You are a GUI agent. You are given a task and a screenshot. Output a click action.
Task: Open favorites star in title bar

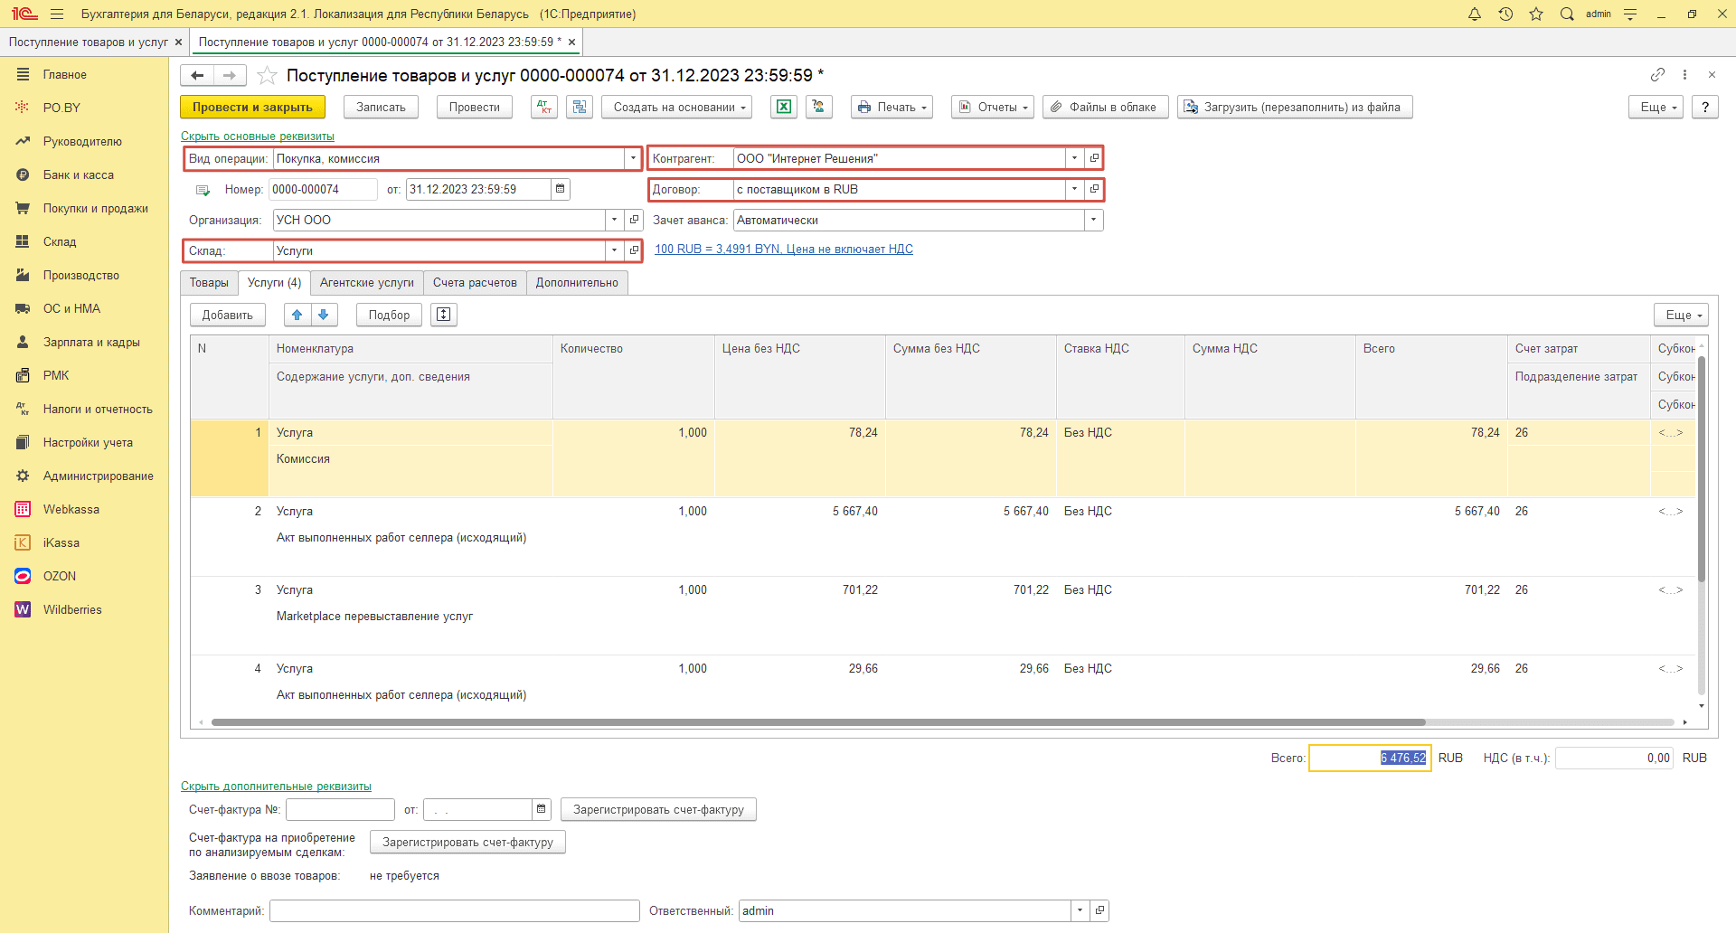tap(1536, 14)
